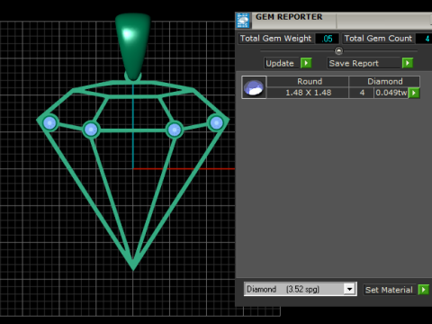Screen dimensions: 432x324
Task: Collapse the panel using the round arrow handle
Action: [x=338, y=51]
